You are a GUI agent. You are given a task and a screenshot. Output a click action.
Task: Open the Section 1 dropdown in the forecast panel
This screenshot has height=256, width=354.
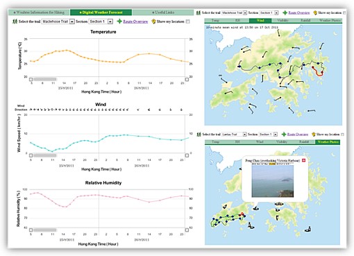(101, 22)
